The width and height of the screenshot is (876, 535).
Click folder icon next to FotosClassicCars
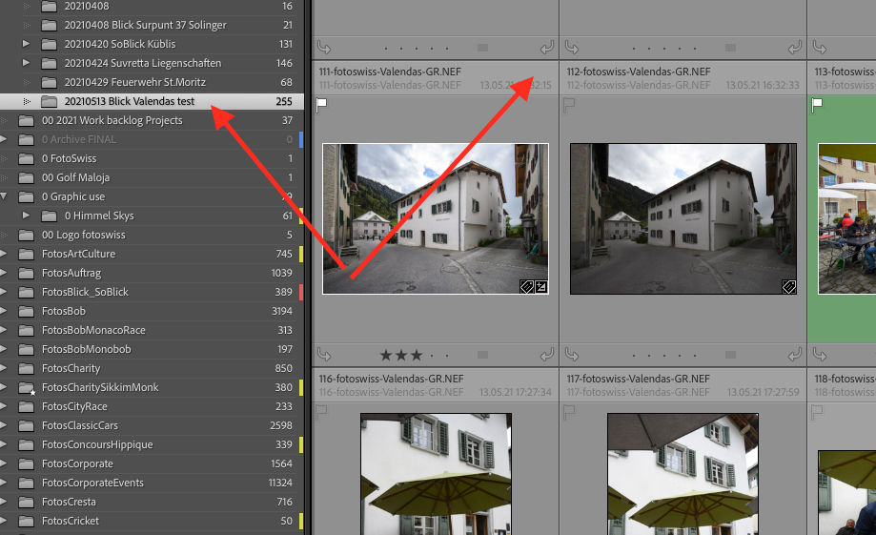click(27, 425)
